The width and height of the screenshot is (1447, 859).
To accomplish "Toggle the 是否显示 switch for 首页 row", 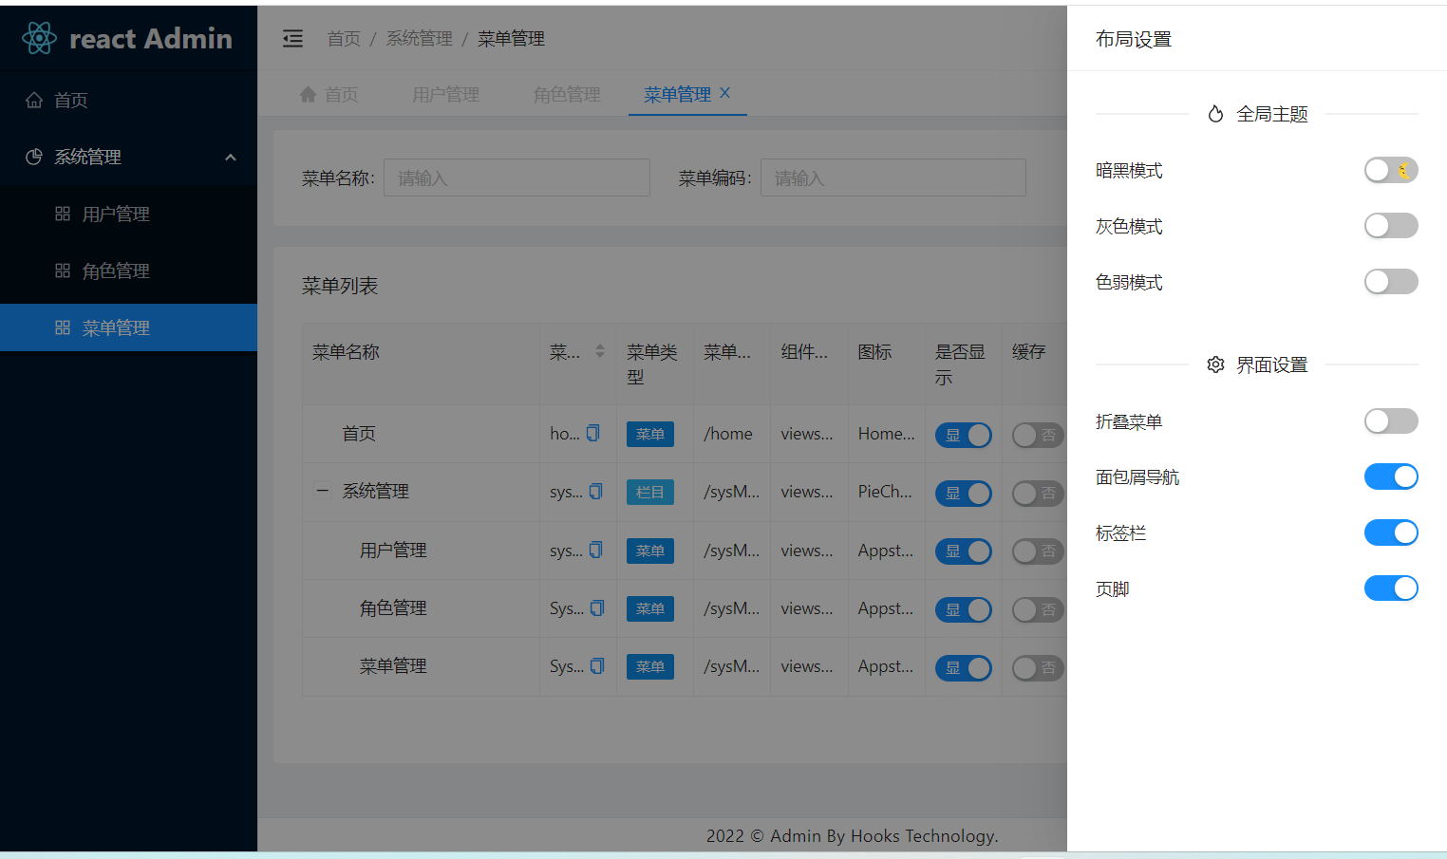I will click(963, 435).
